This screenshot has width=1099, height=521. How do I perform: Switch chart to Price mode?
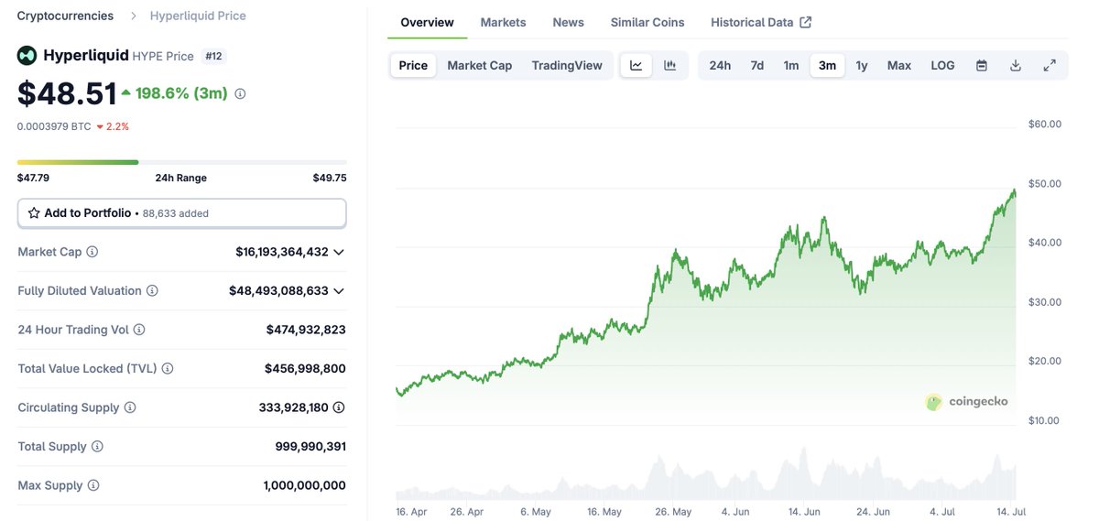[x=413, y=65]
